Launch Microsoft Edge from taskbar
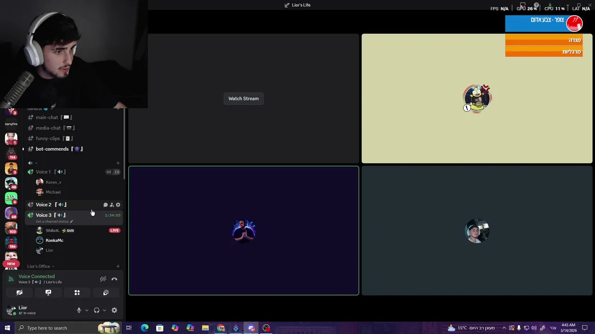 coord(145,328)
